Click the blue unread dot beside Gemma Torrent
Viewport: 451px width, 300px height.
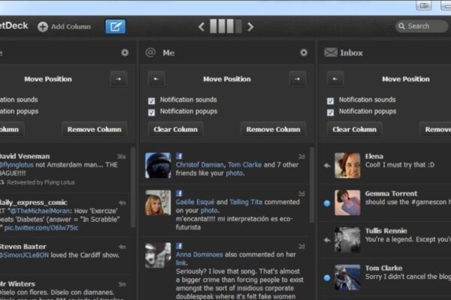[x=327, y=203]
